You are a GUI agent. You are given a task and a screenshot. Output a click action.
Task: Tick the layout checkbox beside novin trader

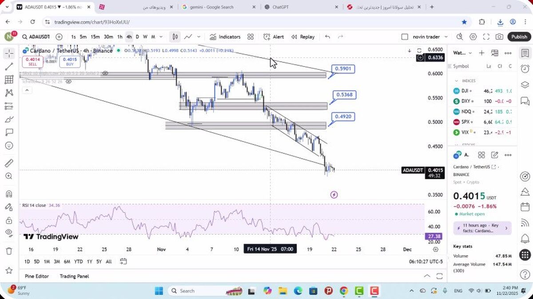click(405, 37)
